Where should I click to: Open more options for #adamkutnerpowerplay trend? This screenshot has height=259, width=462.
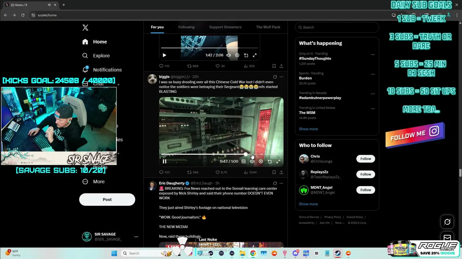[x=373, y=94]
